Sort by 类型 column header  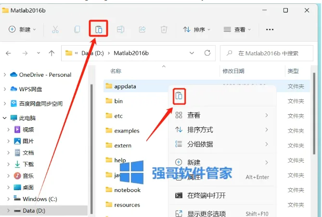[293, 71]
